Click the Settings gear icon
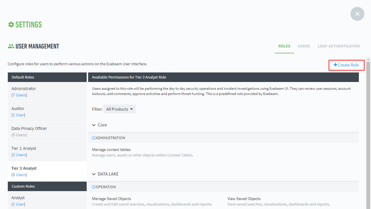 click(x=11, y=25)
